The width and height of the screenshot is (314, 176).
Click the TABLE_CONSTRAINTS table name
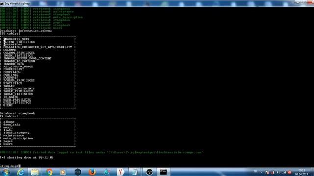(19, 88)
